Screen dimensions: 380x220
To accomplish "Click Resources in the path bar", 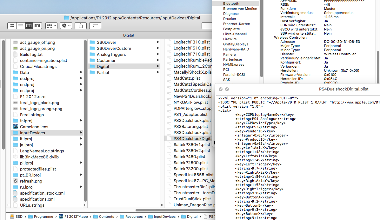I will (x=131, y=217).
